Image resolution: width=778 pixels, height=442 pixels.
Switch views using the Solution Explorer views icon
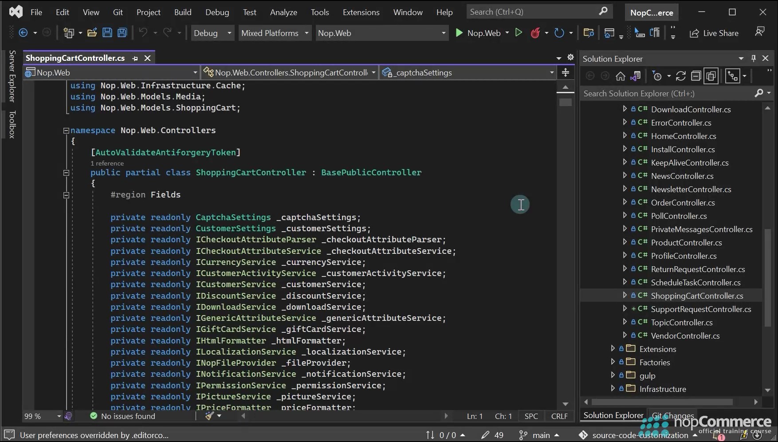(x=635, y=76)
